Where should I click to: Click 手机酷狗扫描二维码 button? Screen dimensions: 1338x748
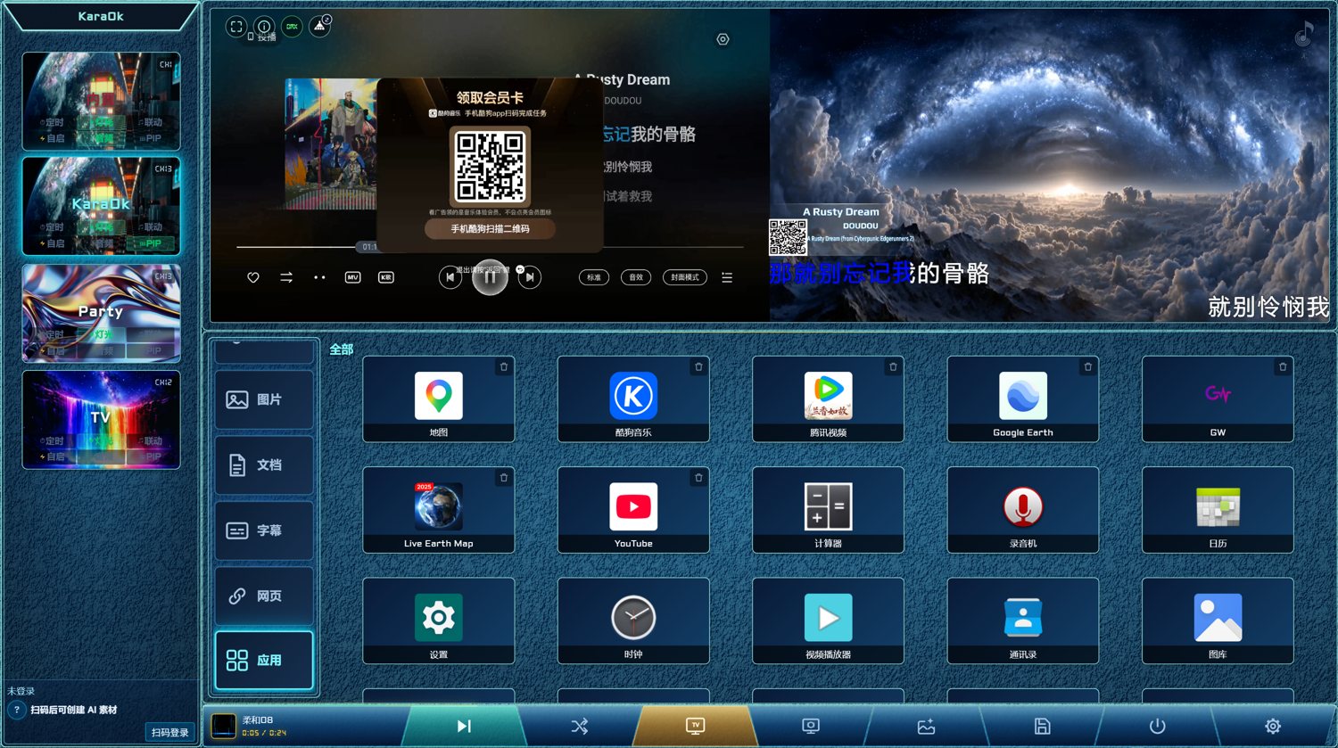click(490, 229)
